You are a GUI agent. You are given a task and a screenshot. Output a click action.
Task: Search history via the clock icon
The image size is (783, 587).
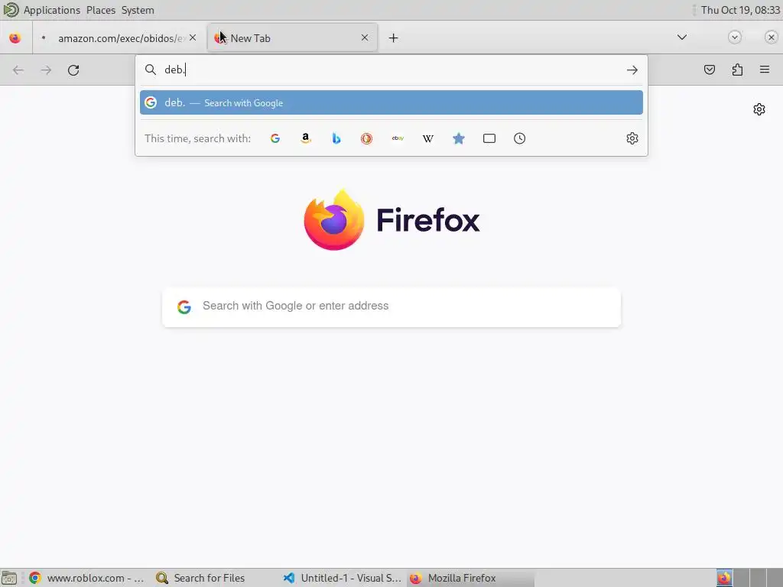tap(519, 138)
